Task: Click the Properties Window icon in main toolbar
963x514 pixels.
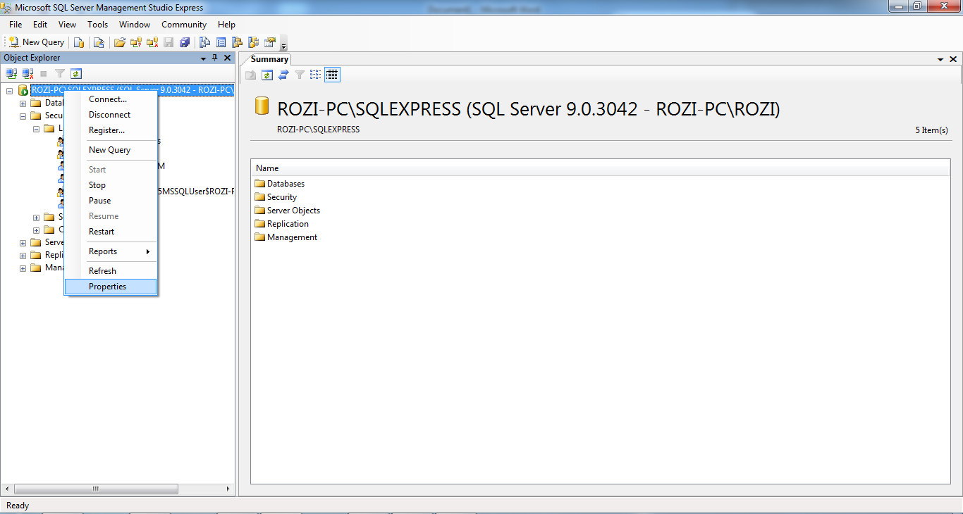Action: click(x=269, y=42)
